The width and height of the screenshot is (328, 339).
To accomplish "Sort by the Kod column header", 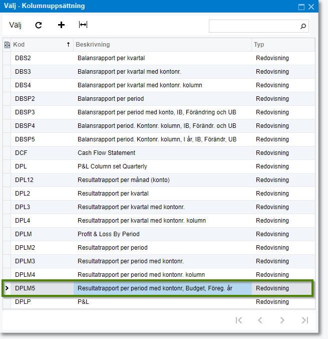I will [40, 45].
